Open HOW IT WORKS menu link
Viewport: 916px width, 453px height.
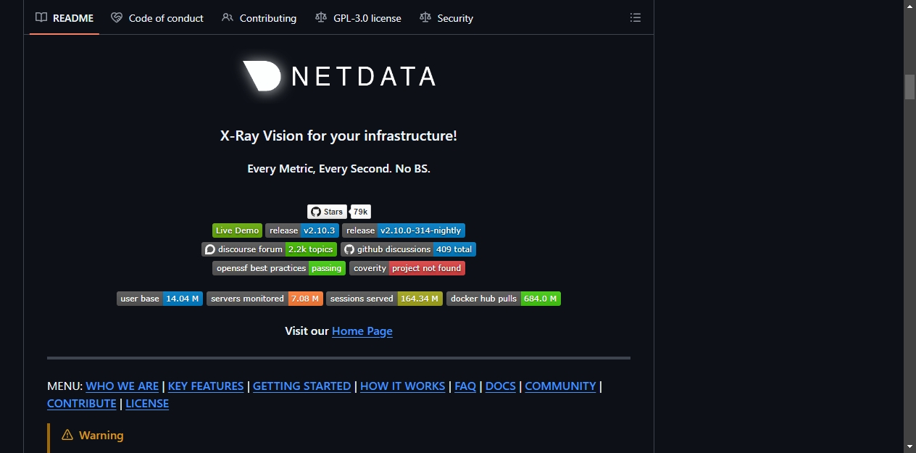[403, 386]
